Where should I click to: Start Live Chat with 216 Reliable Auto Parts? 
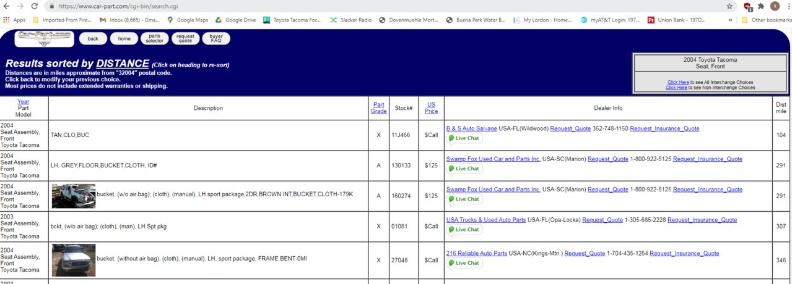point(464,263)
